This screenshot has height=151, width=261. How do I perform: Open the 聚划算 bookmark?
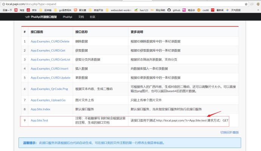click(x=80, y=10)
